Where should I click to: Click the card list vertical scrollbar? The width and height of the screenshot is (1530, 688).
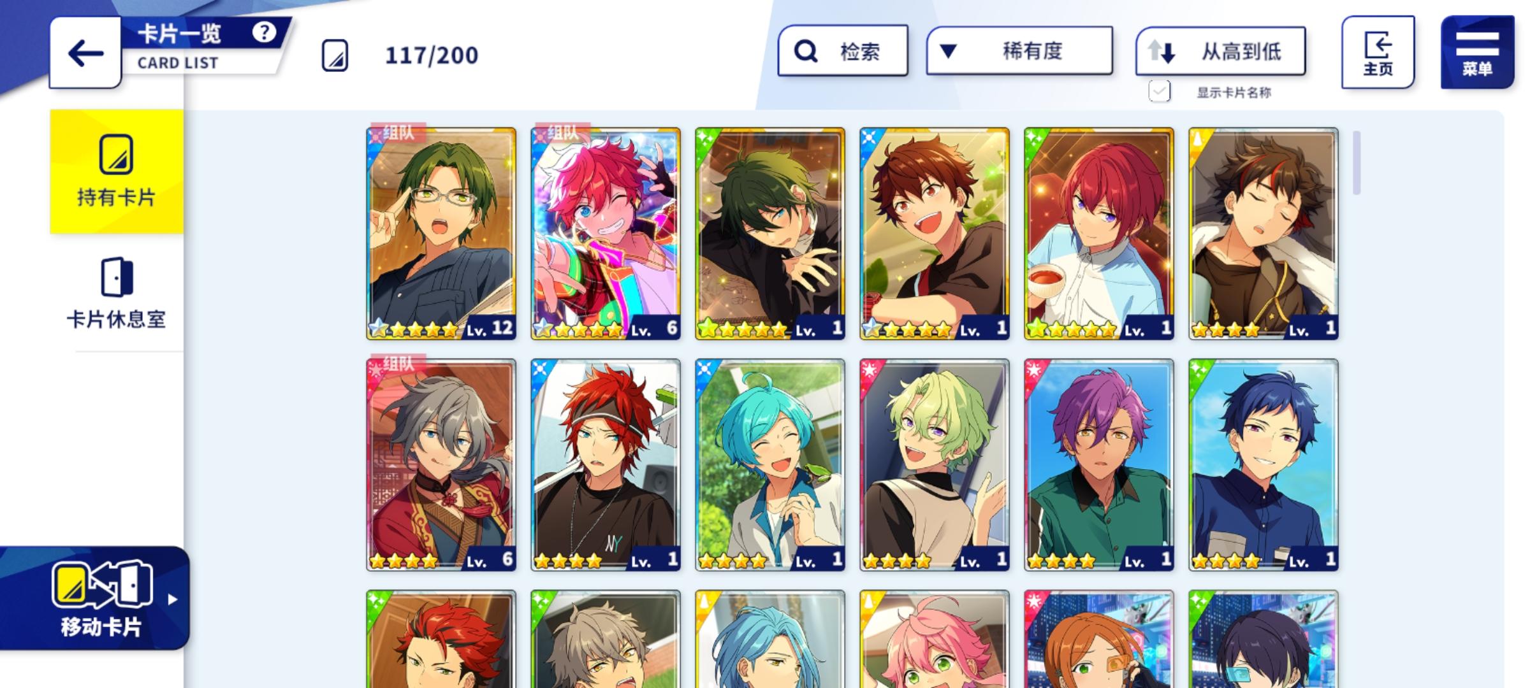pyautogui.click(x=1357, y=162)
